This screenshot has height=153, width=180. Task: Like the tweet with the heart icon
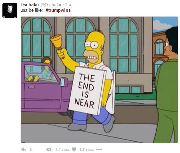tap(74, 150)
